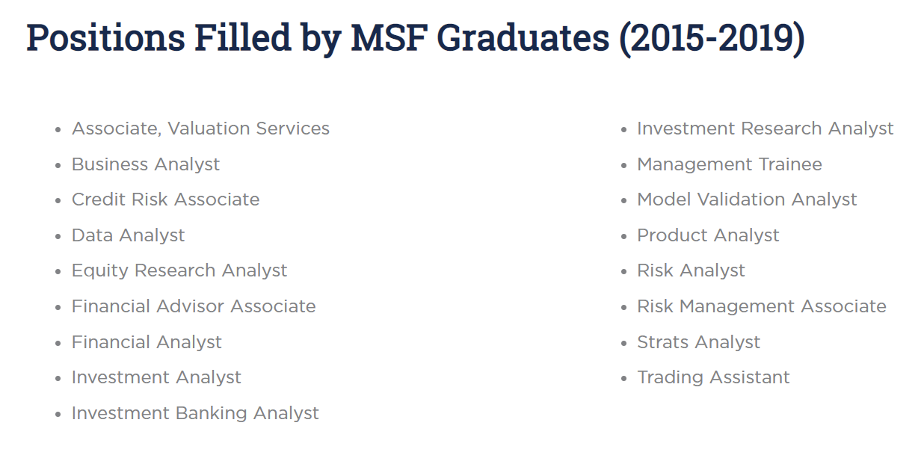Choose the Product Analyst list item
This screenshot has width=924, height=464.
tap(708, 235)
